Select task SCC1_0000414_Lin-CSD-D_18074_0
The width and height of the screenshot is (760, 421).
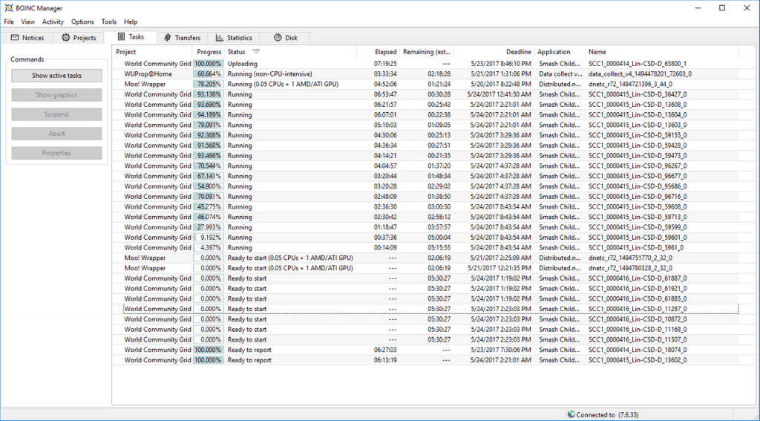[425, 350]
